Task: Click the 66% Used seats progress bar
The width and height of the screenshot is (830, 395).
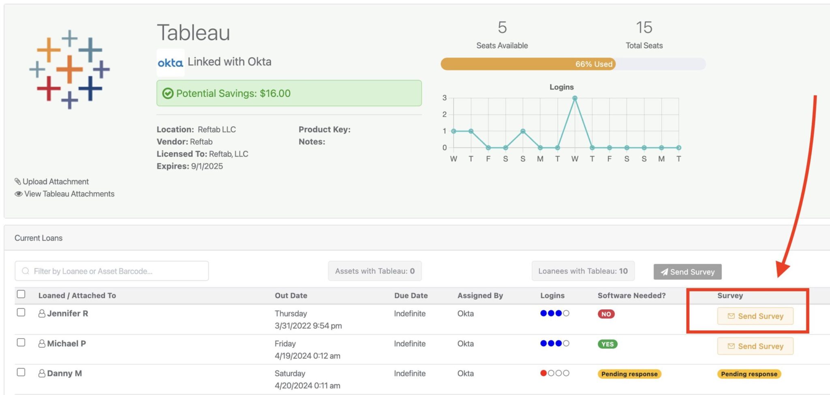Action: [x=573, y=64]
